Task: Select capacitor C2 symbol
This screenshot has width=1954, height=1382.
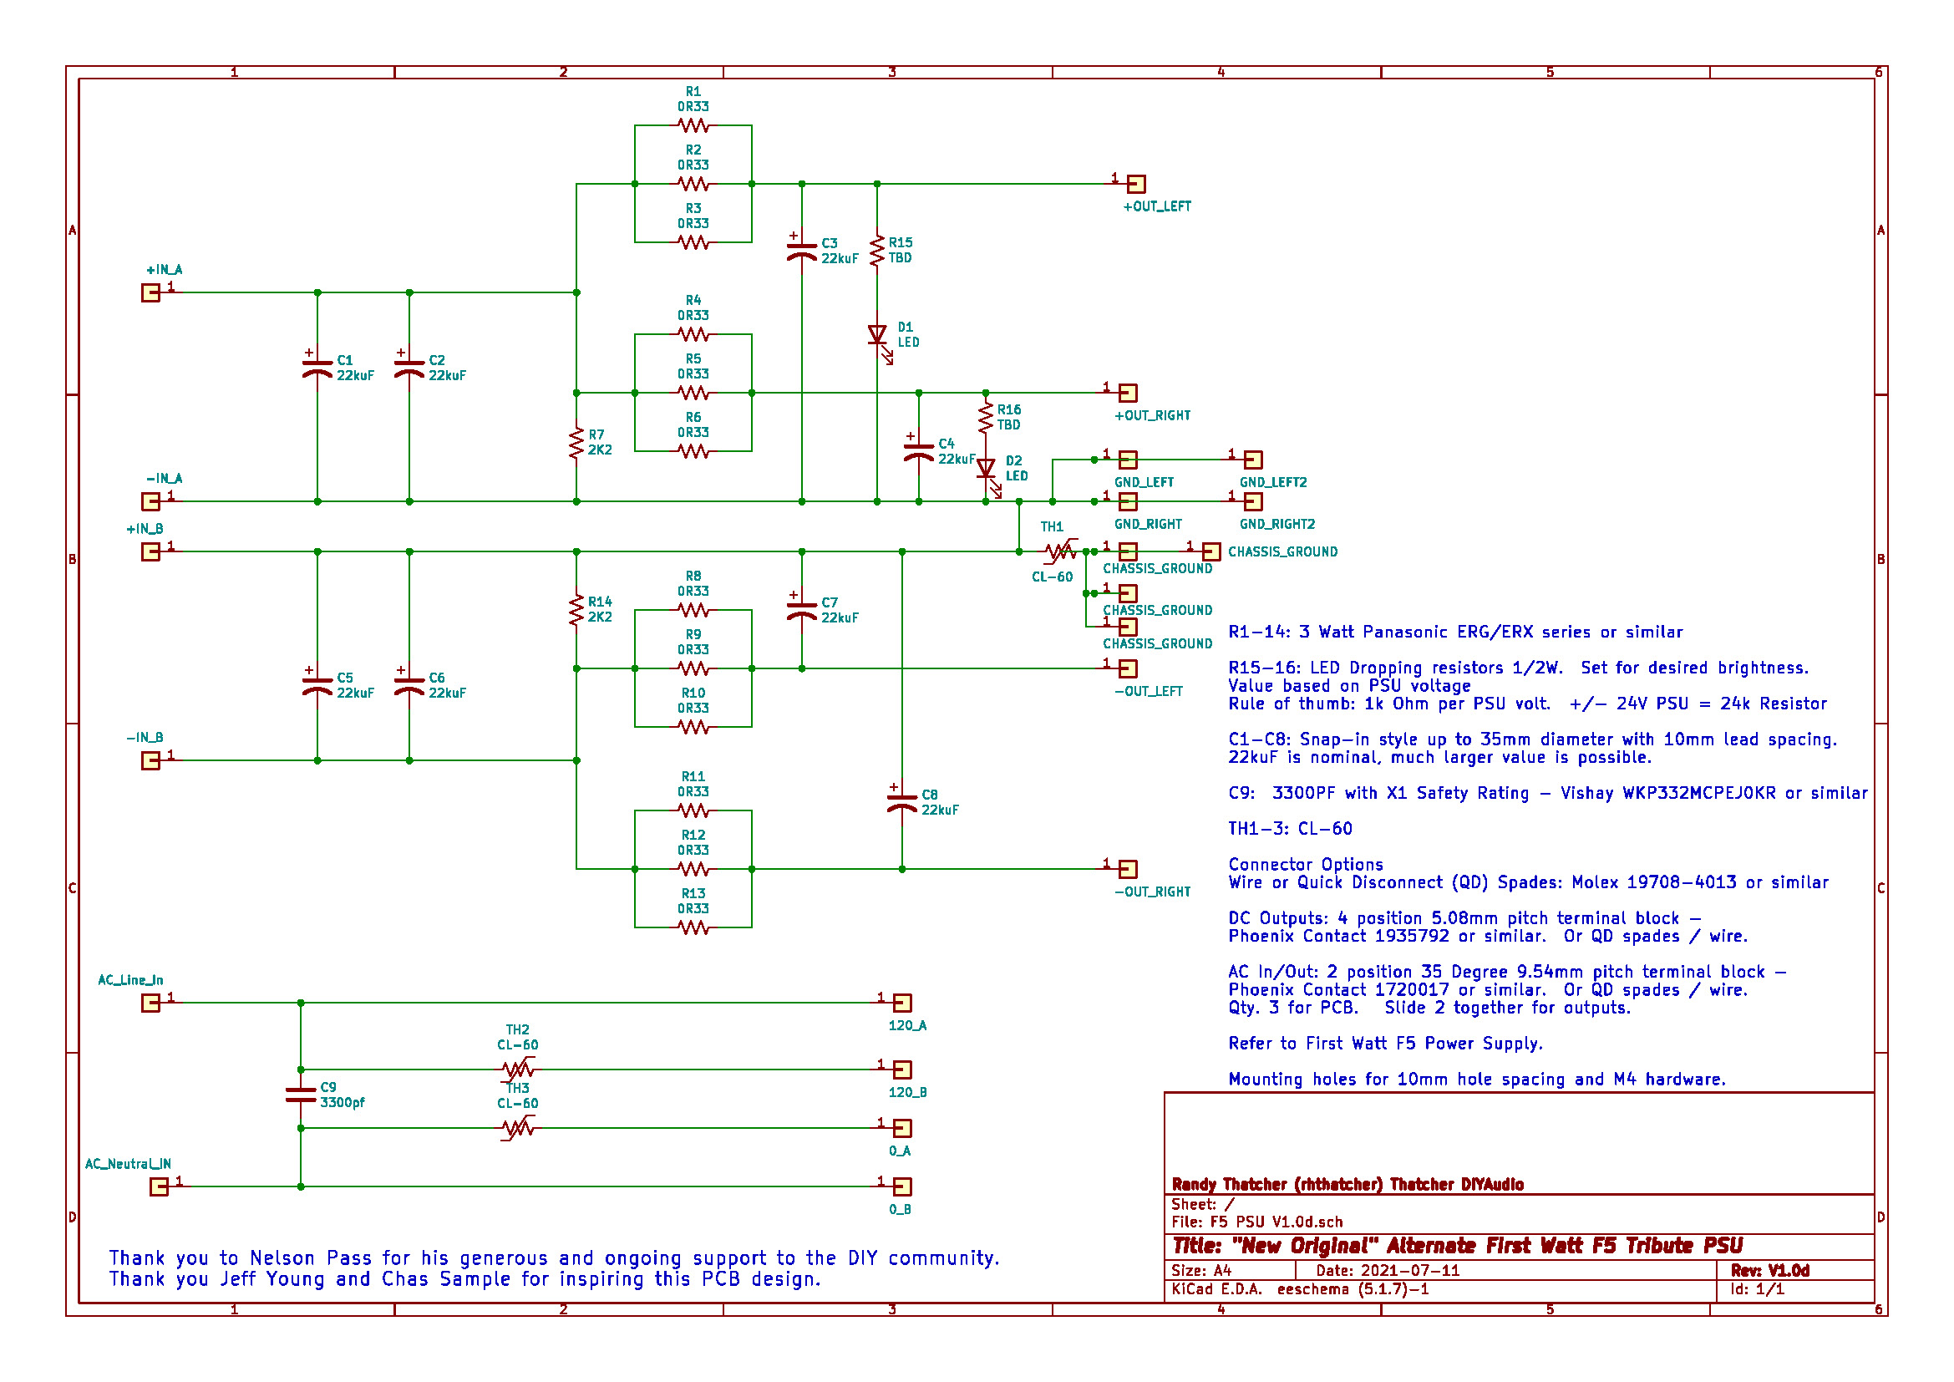Action: pos(409,368)
